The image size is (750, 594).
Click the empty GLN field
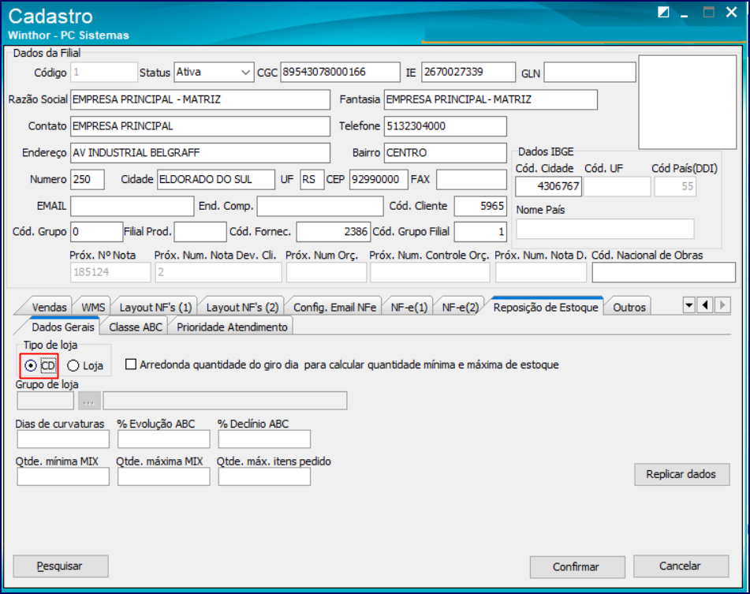[x=590, y=73]
